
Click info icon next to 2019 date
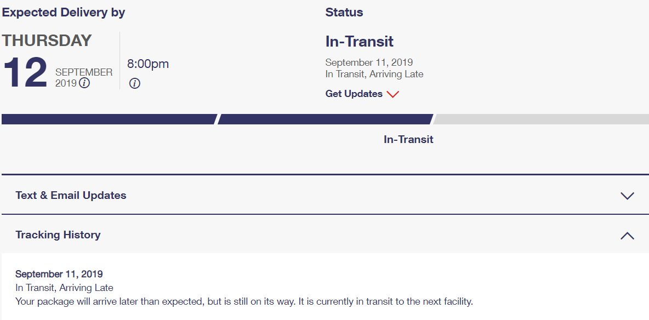point(84,83)
